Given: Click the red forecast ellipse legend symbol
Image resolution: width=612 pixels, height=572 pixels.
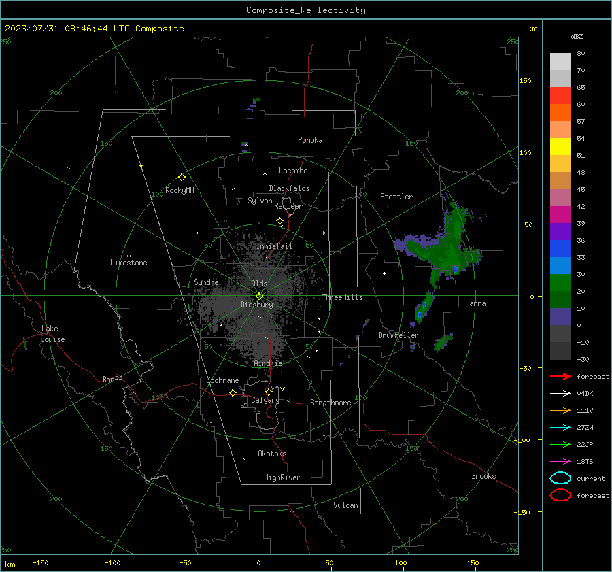Looking at the screenshot, I should click(560, 495).
